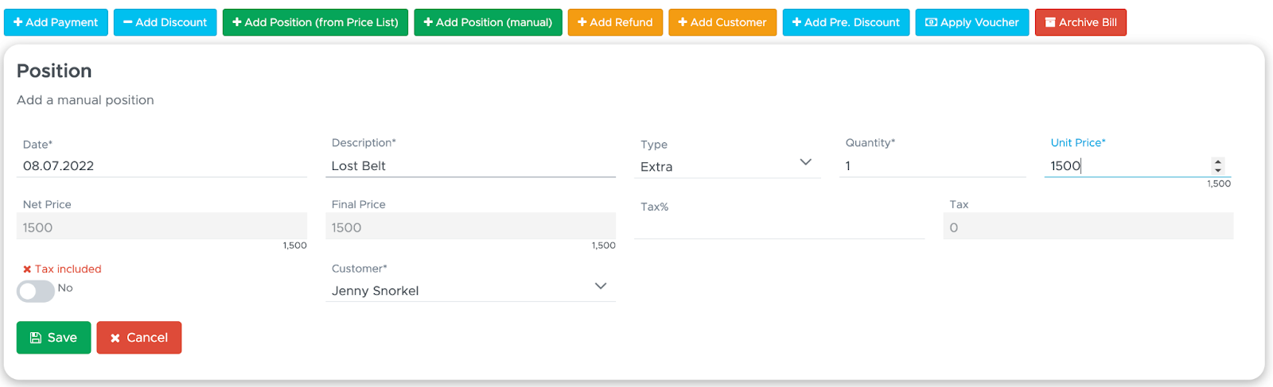The image size is (1273, 387).
Task: Click the Net Price field
Action: [x=162, y=226]
